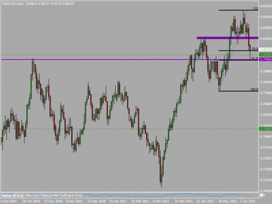Click the 16 May 2011 date label
The image size is (272, 204).
point(228,201)
